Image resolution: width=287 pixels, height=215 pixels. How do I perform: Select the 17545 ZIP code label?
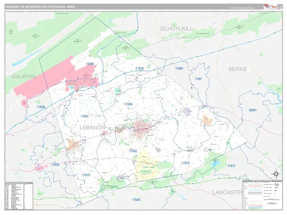[x=136, y=200]
